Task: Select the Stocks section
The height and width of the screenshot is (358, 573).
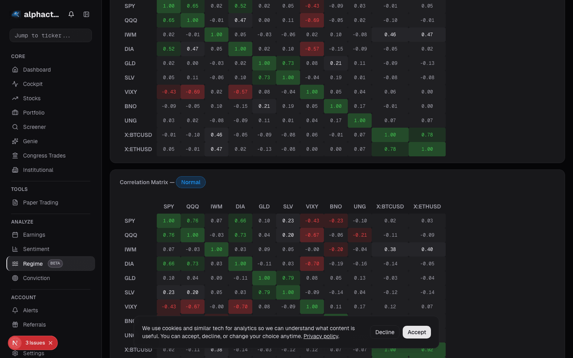Action: tap(31, 98)
